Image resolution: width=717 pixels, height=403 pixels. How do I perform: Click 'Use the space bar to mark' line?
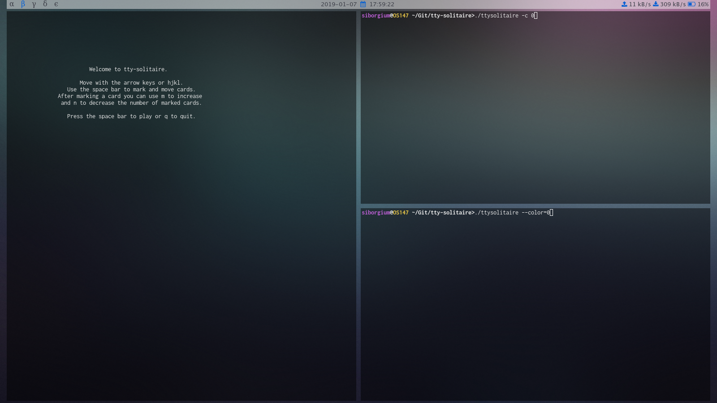(131, 90)
